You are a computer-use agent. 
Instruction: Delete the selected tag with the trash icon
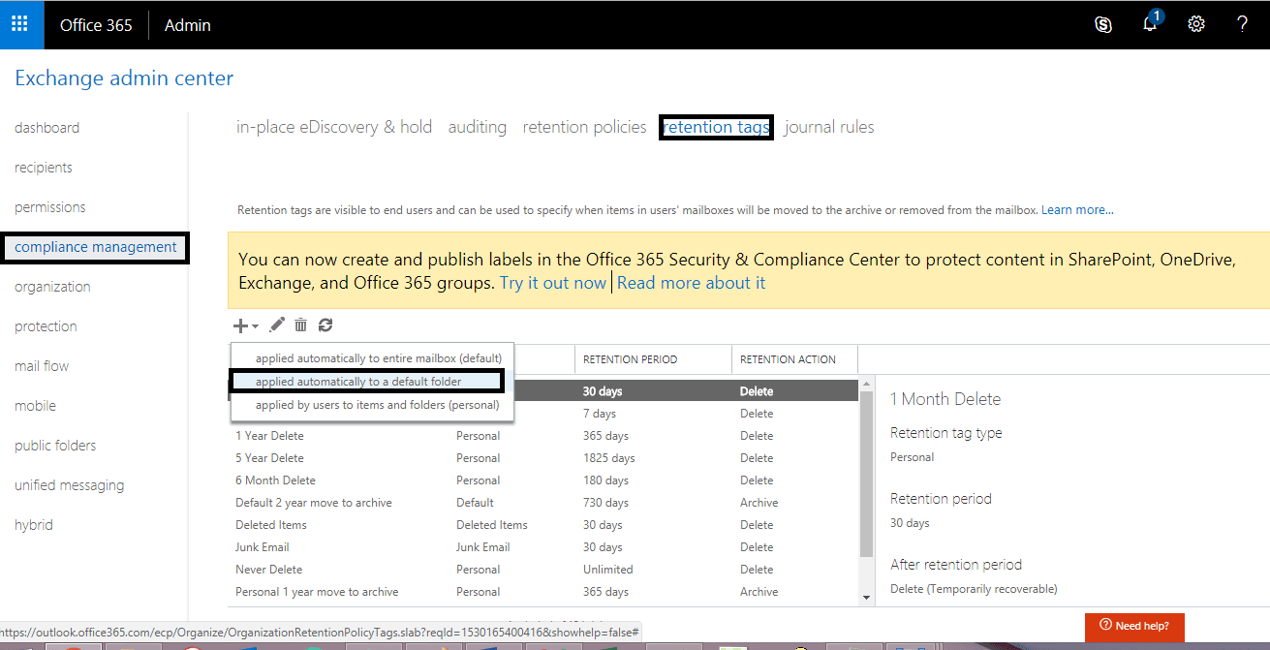tap(301, 325)
